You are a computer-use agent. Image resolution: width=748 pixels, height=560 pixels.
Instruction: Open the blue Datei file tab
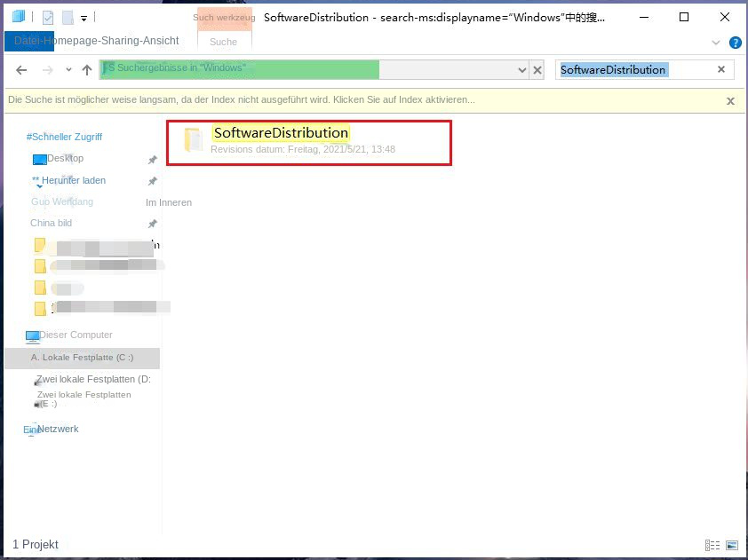pyautogui.click(x=28, y=41)
